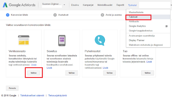Image resolution: width=172 pixels, height=100 pixels.
Task: Select Attribuutio menu entry
Action: pyautogui.click(x=148, y=21)
